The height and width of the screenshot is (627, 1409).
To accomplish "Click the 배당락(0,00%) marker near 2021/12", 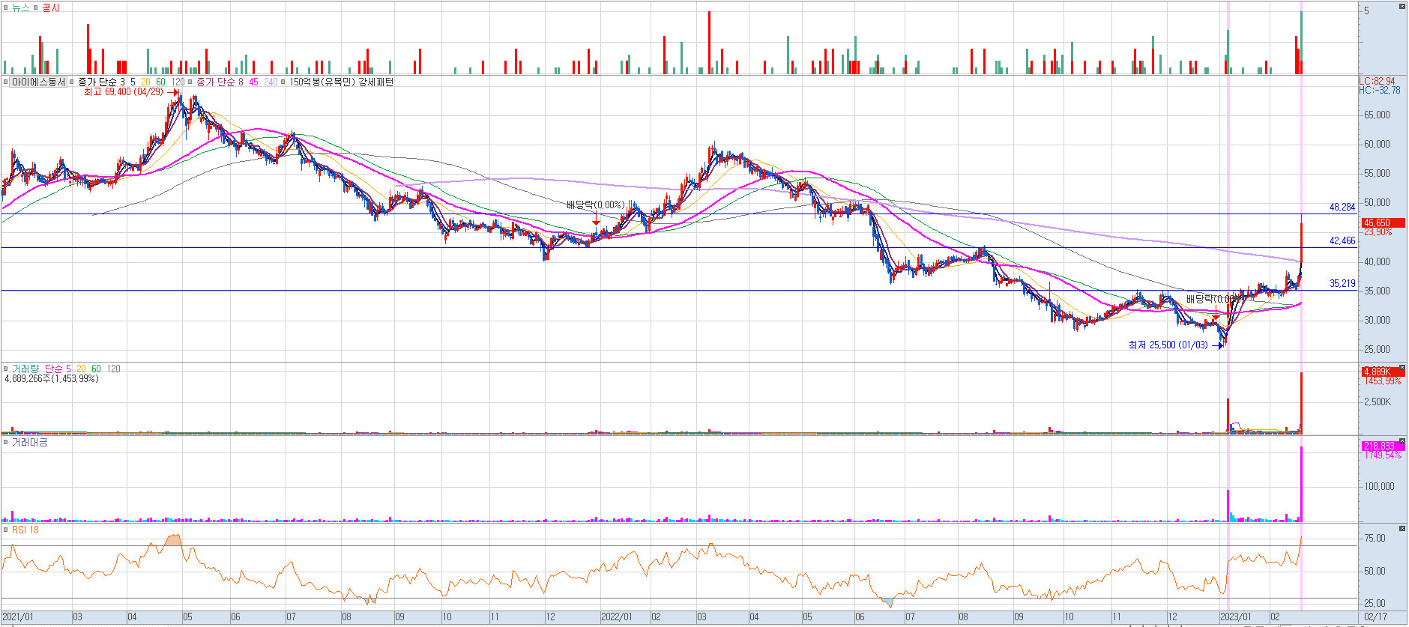I will [x=595, y=205].
